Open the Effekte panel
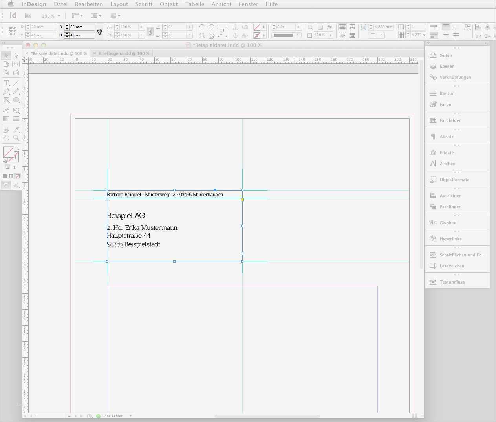Viewport: 496px width, 422px height. pyautogui.click(x=447, y=153)
